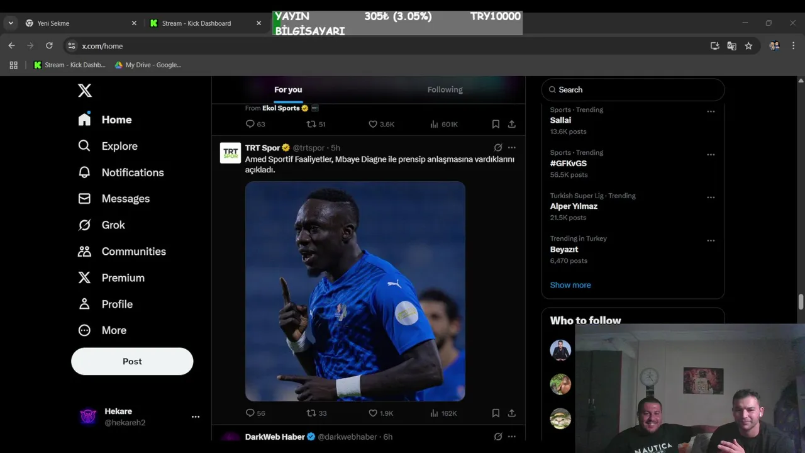The image size is (805, 453).
Task: Switch to the For you tab
Action: pyautogui.click(x=288, y=89)
